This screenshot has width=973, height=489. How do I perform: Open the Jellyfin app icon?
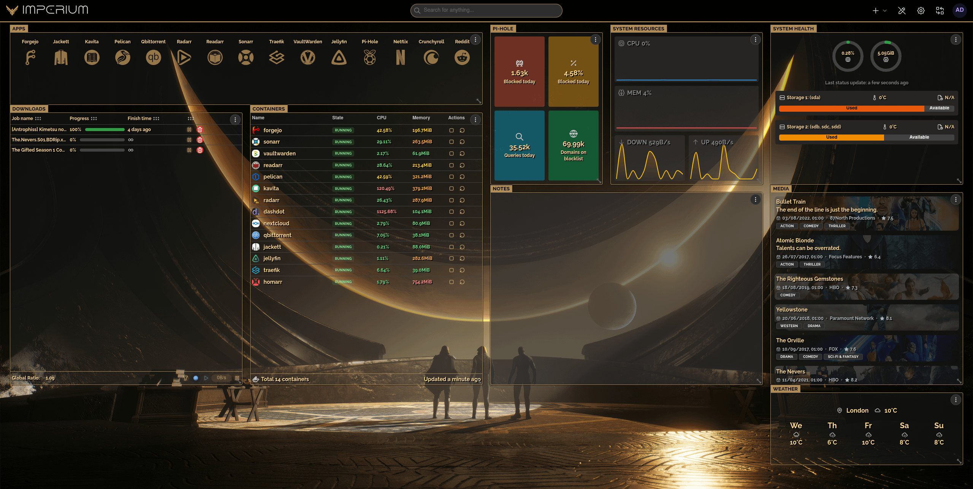(x=339, y=57)
